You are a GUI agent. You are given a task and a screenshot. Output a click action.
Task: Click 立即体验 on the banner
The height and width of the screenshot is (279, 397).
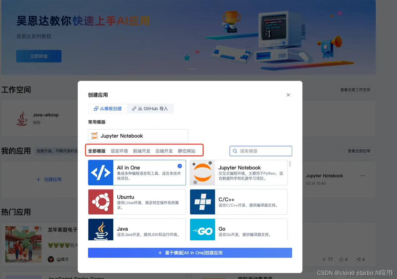[x=39, y=56]
